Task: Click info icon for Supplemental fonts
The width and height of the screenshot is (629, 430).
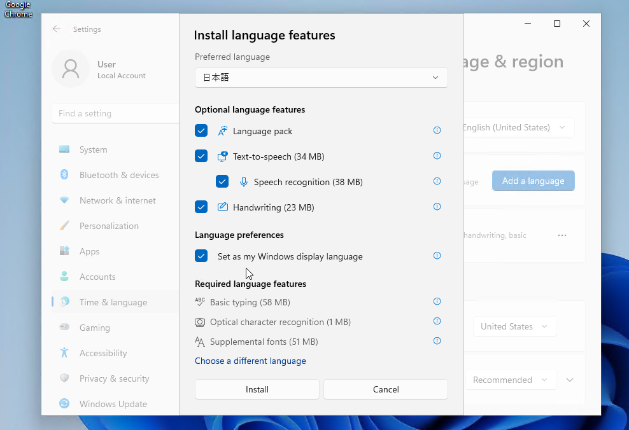Action: point(437,341)
